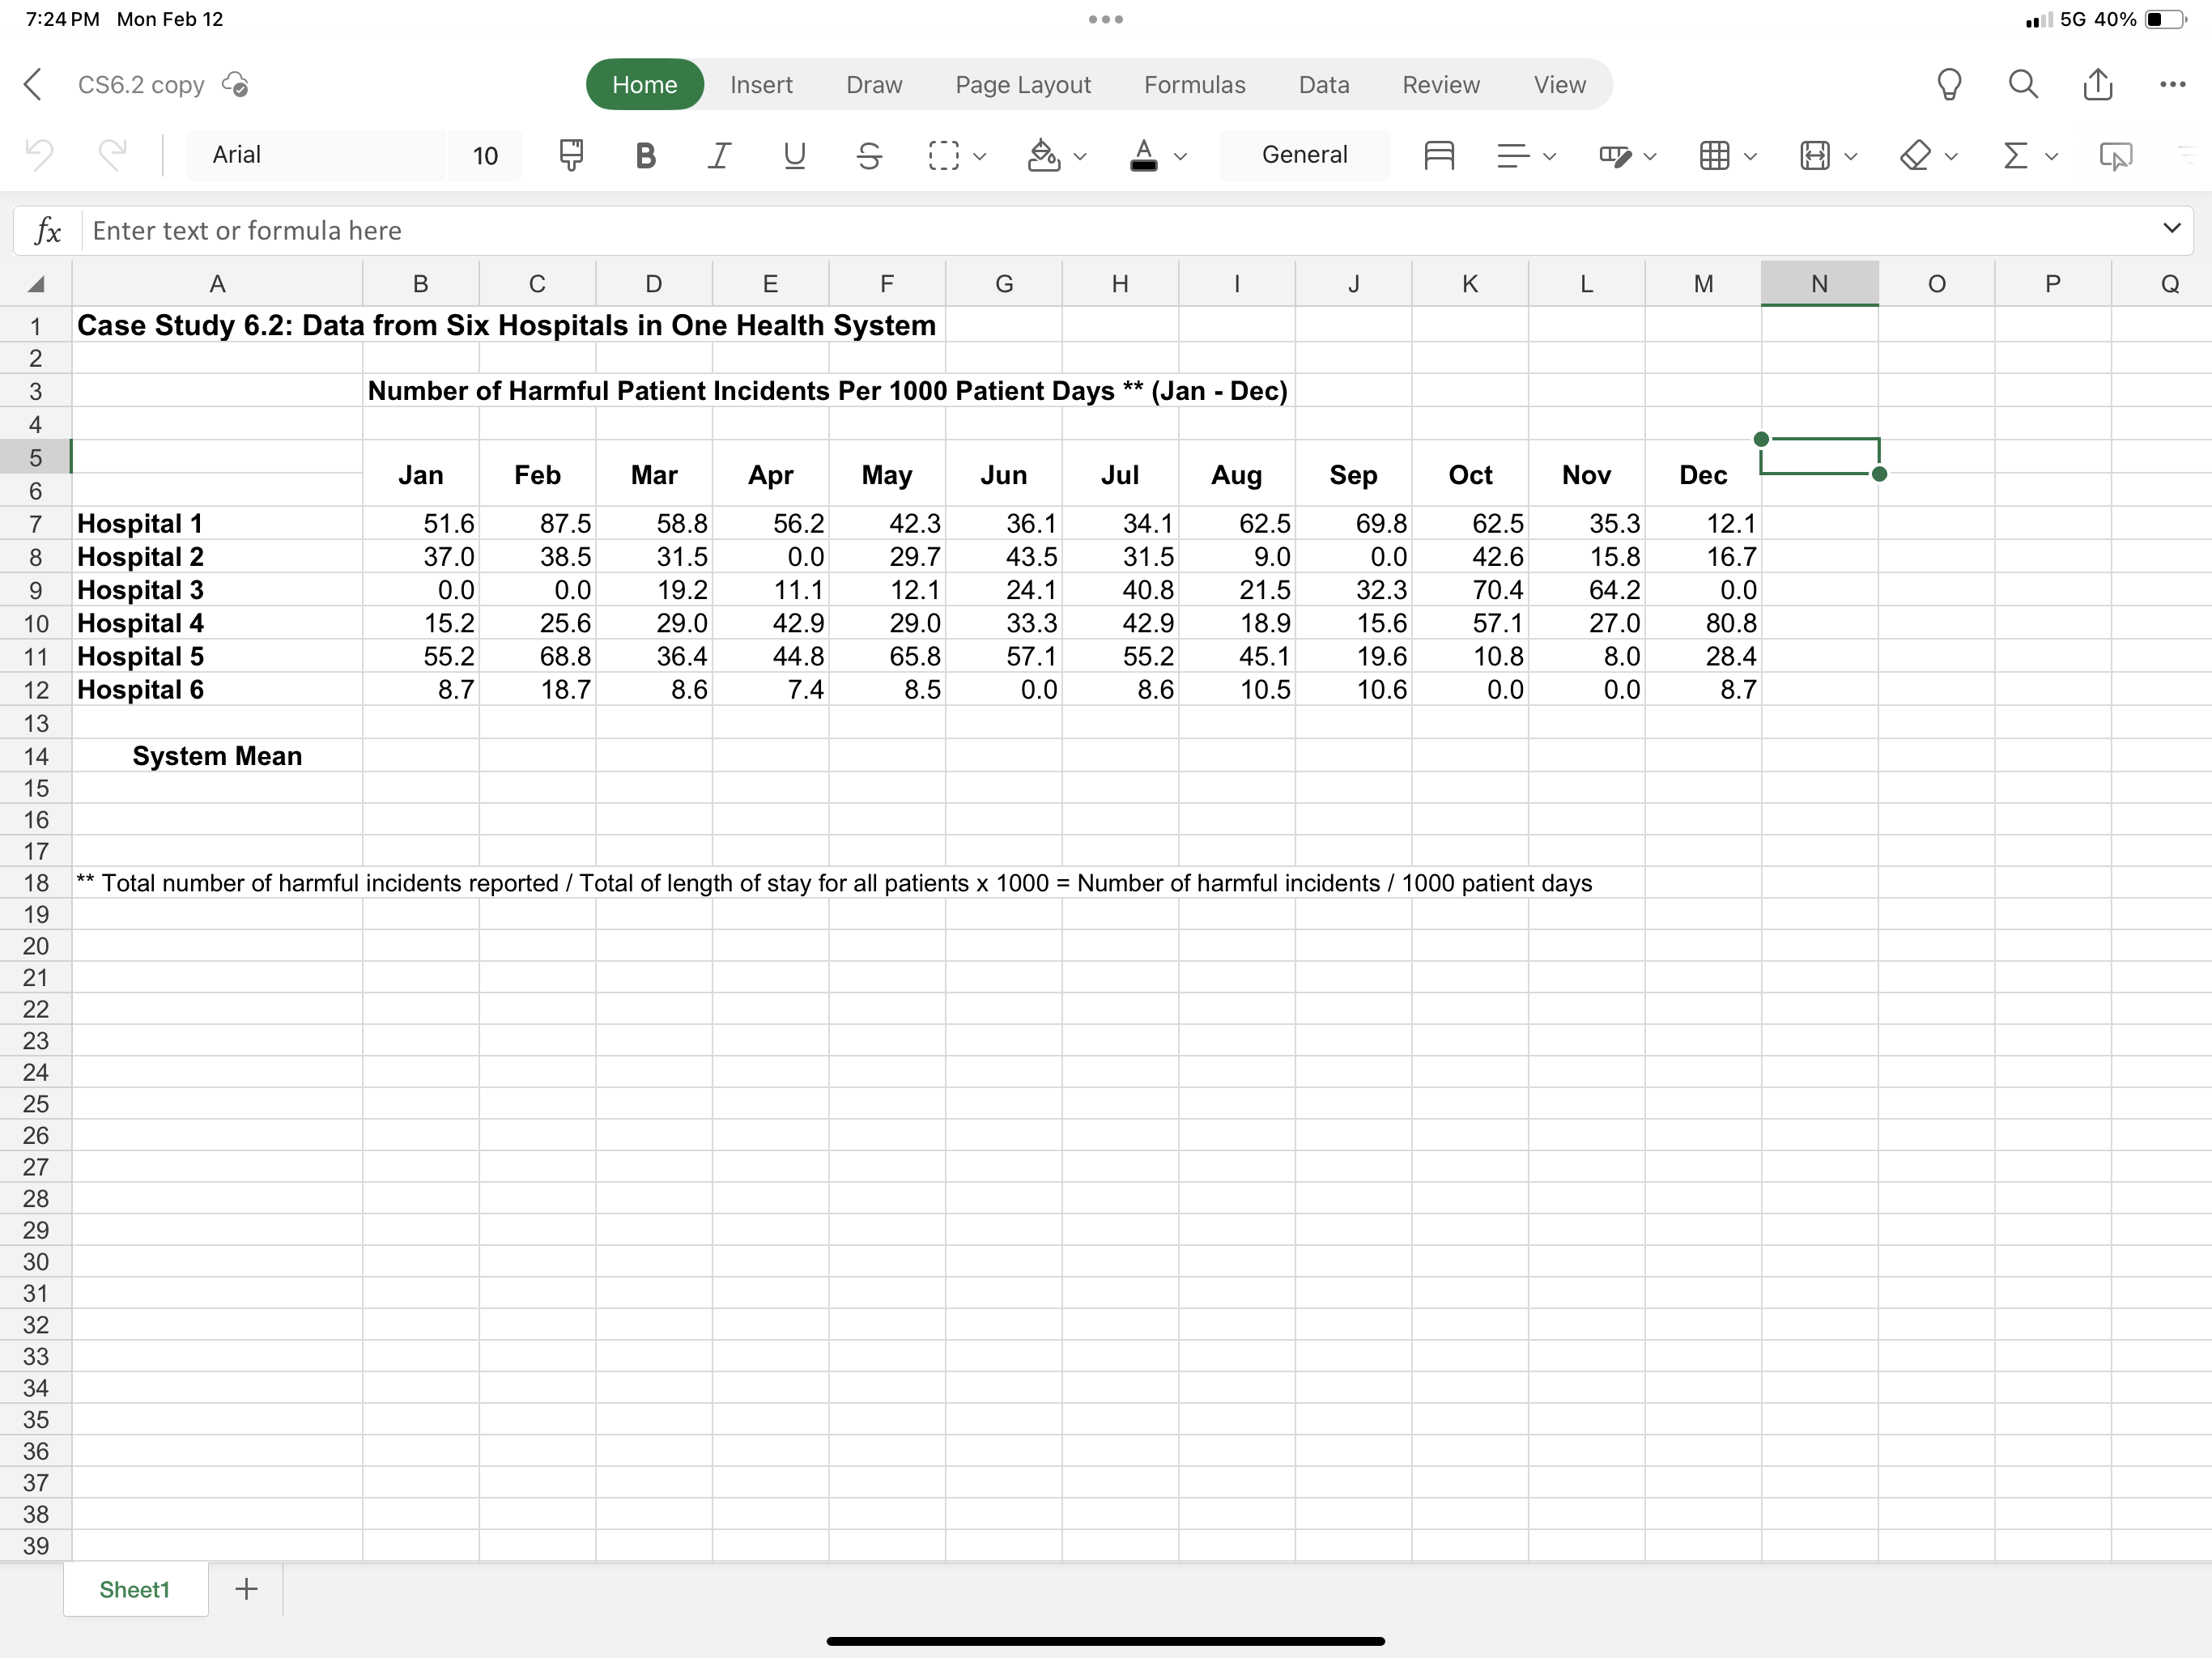2212x1658 pixels.
Task: Open the Page Layout tab
Action: [x=1022, y=85]
